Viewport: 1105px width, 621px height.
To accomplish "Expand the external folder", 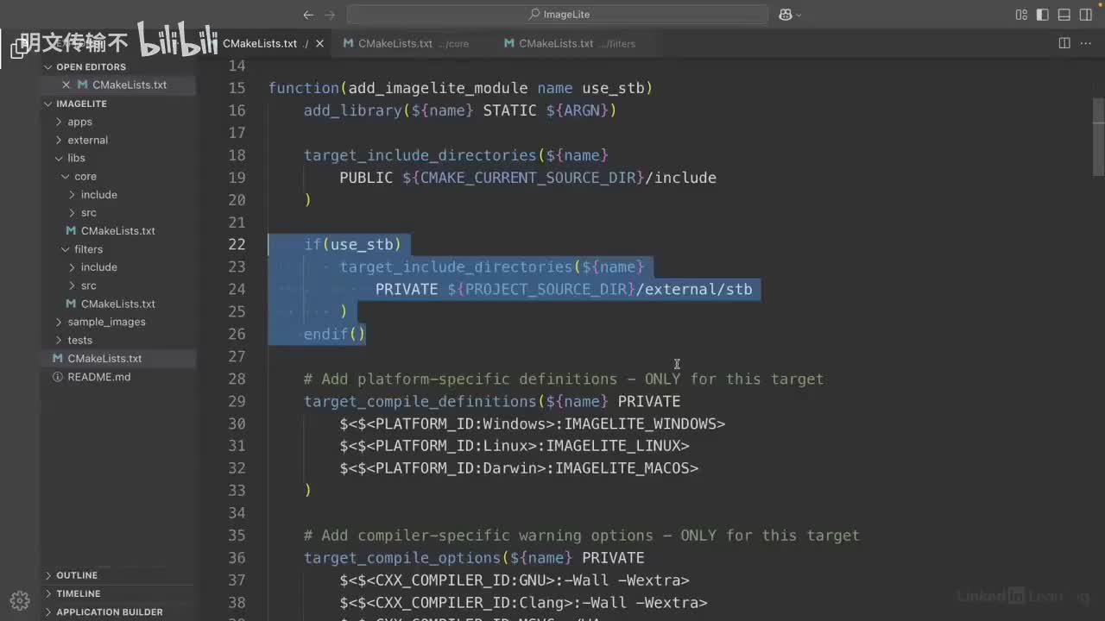I will pos(87,140).
